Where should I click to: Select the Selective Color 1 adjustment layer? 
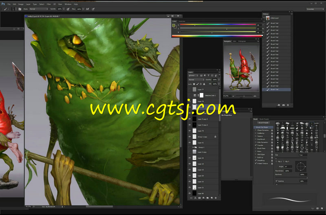point(205,95)
